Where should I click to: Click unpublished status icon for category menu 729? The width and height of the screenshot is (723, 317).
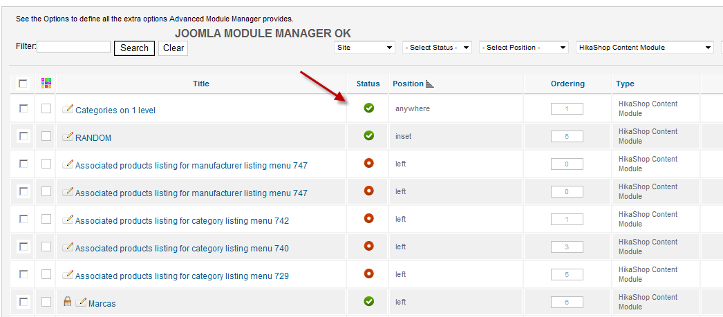pos(368,273)
